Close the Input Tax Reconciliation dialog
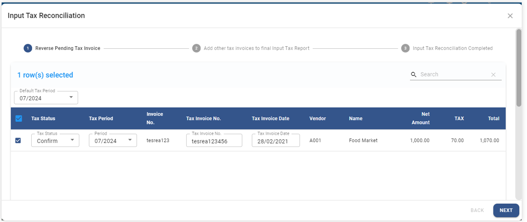This screenshot has height=222, width=527. click(x=510, y=16)
